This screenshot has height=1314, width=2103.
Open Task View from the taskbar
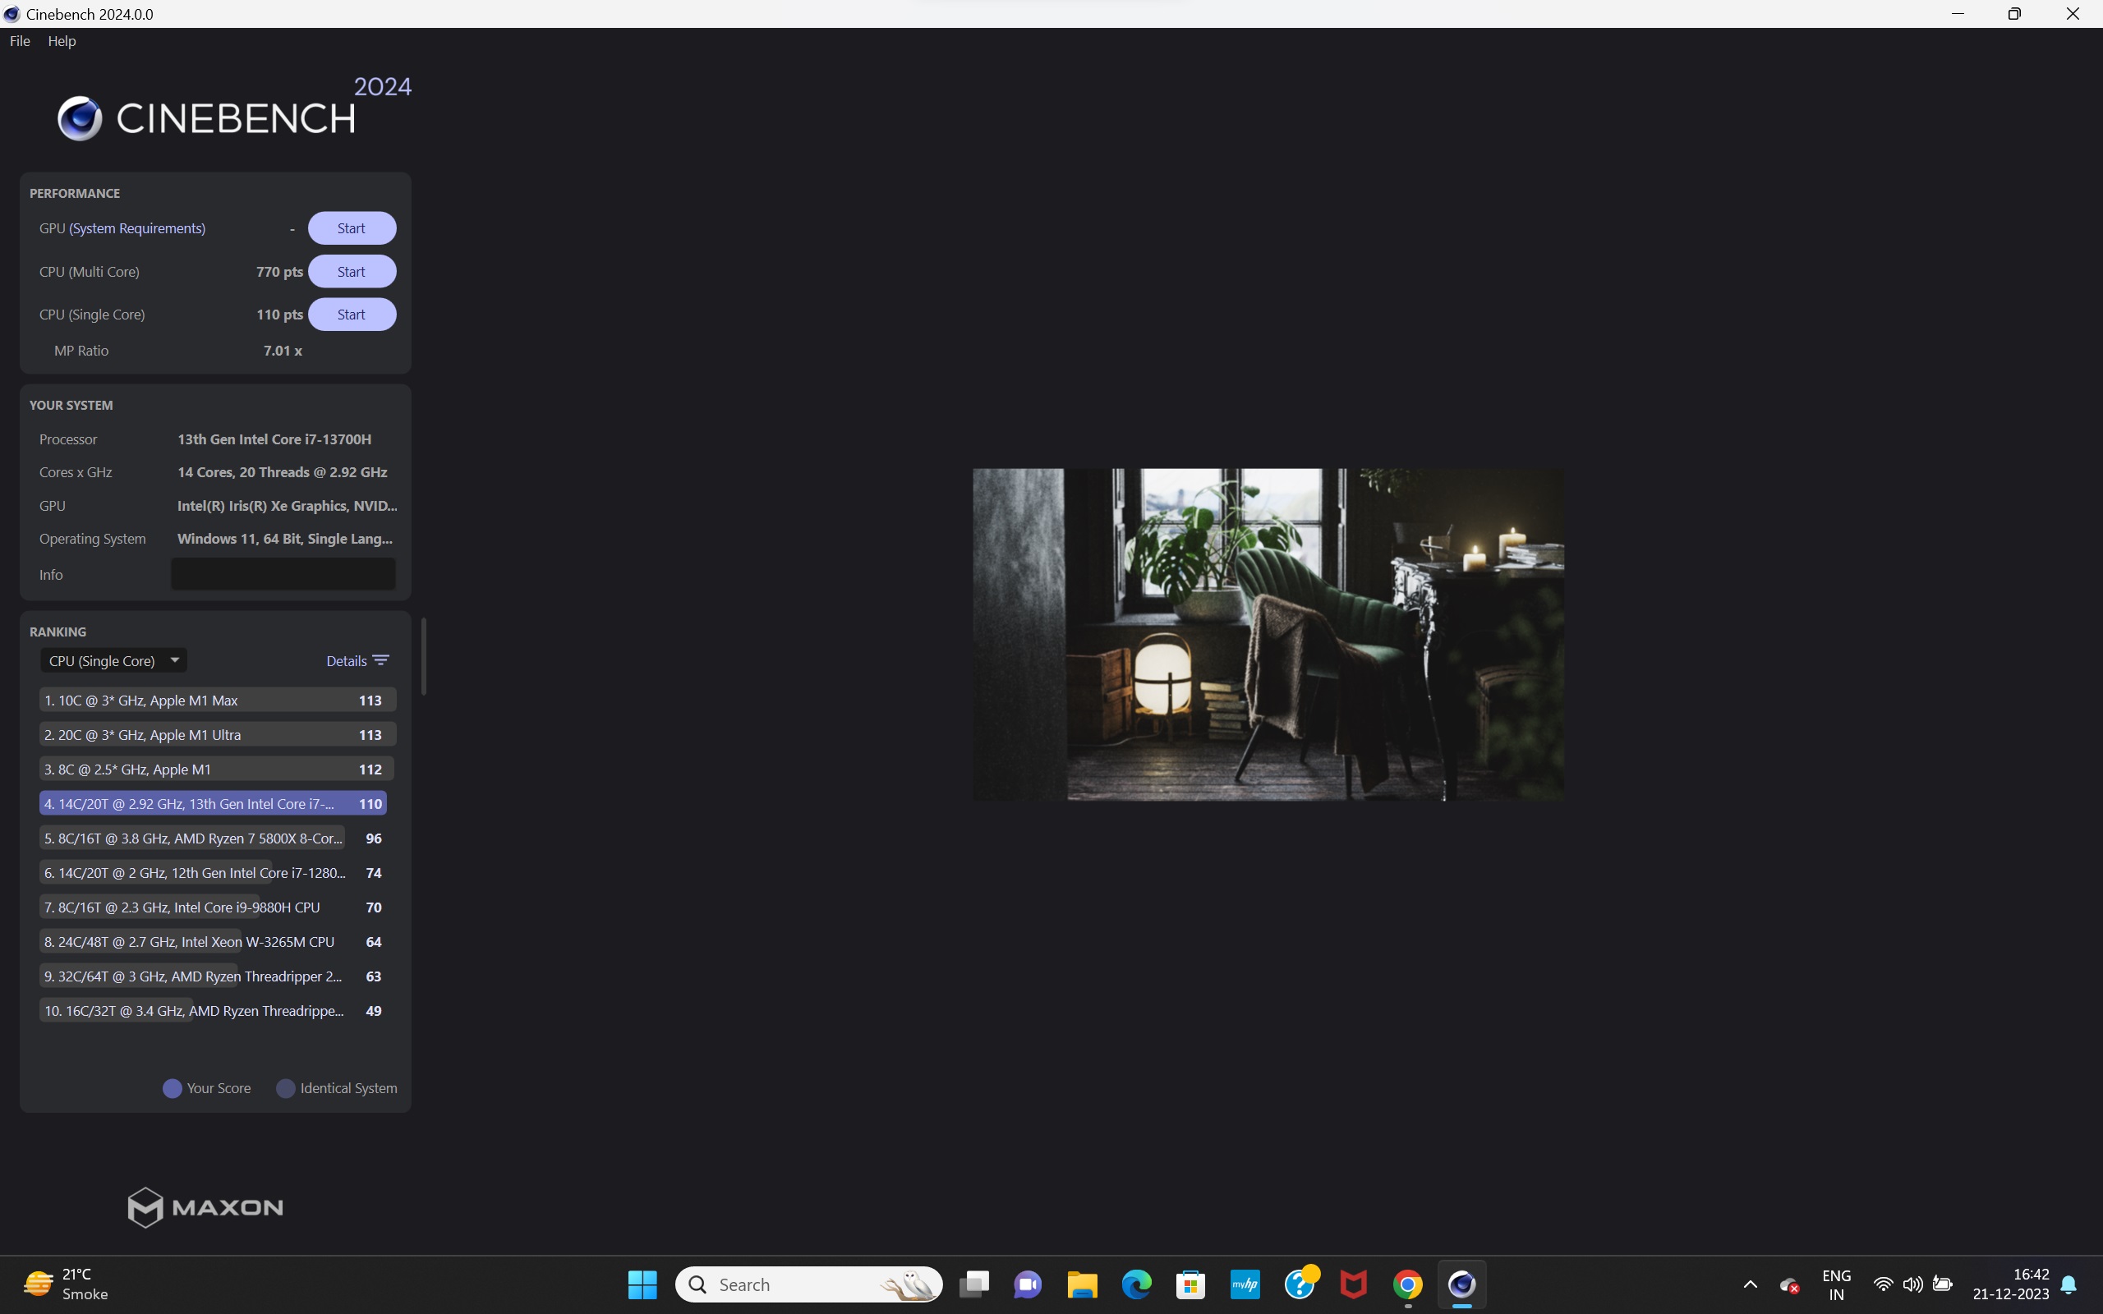click(x=974, y=1284)
